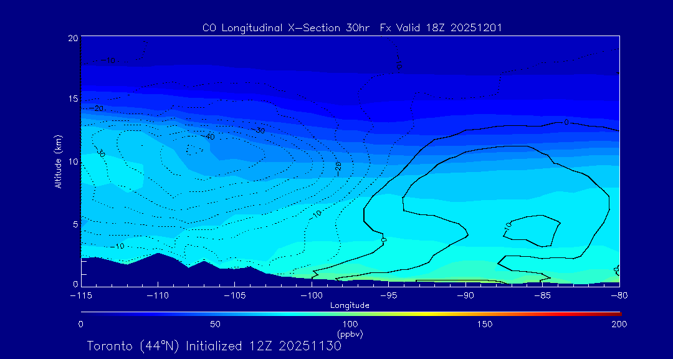This screenshot has width=673, height=359.
Task: Click the 10 altitude tick label
Action: coord(73,161)
